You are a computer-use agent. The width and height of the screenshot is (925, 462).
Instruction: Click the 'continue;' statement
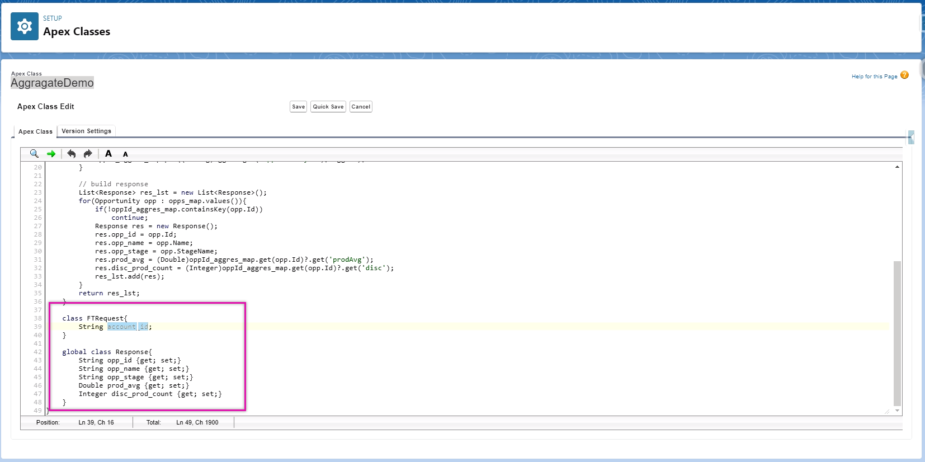pos(130,218)
